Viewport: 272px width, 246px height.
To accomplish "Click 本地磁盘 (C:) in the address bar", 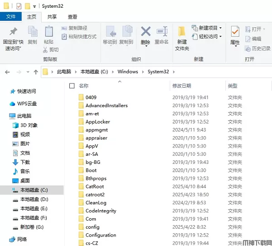I will [x=94, y=72].
